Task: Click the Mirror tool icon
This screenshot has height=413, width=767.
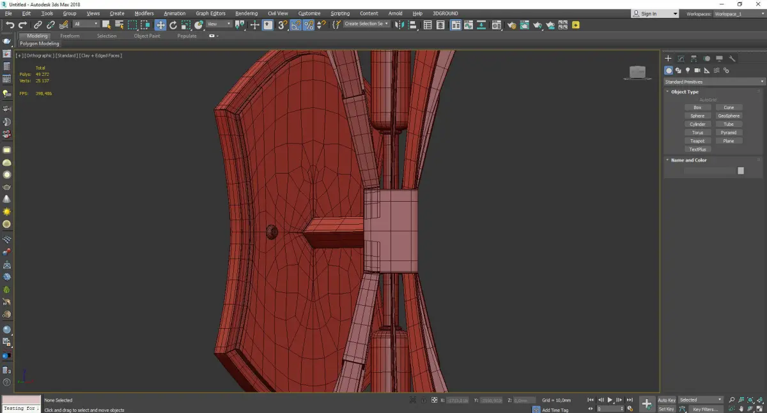Action: pos(398,25)
